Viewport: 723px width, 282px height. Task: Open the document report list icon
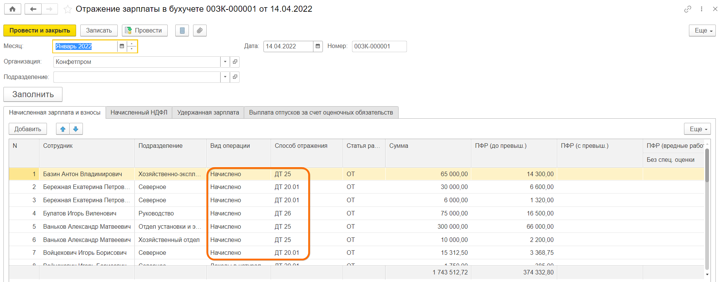pos(182,31)
